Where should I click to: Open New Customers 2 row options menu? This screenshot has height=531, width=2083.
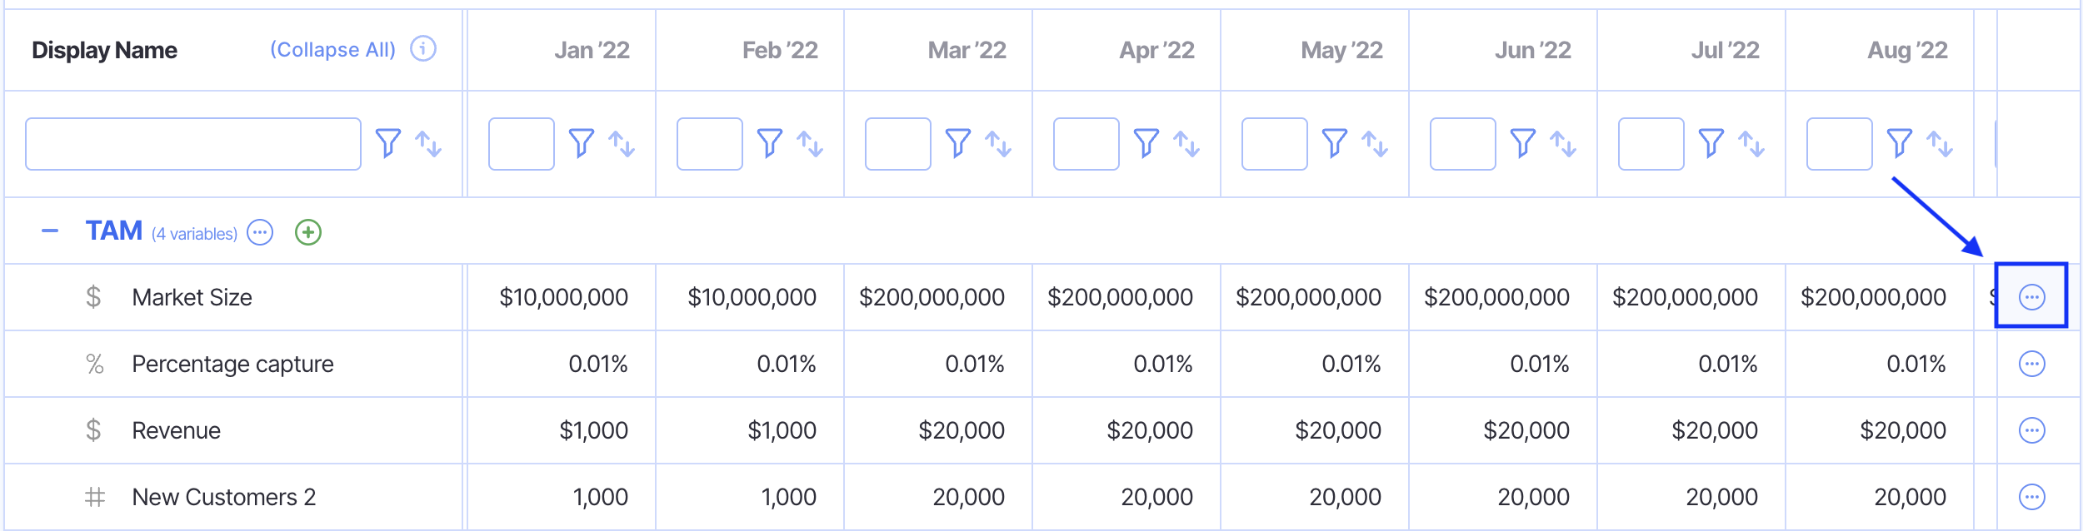pyautogui.click(x=2032, y=497)
